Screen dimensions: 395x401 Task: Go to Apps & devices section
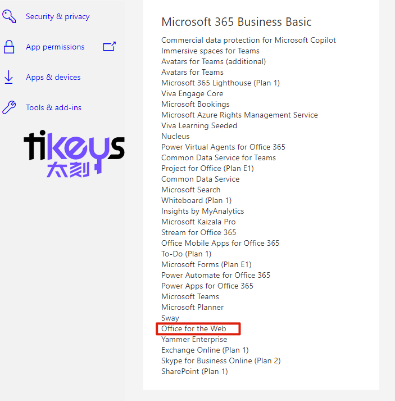point(53,77)
